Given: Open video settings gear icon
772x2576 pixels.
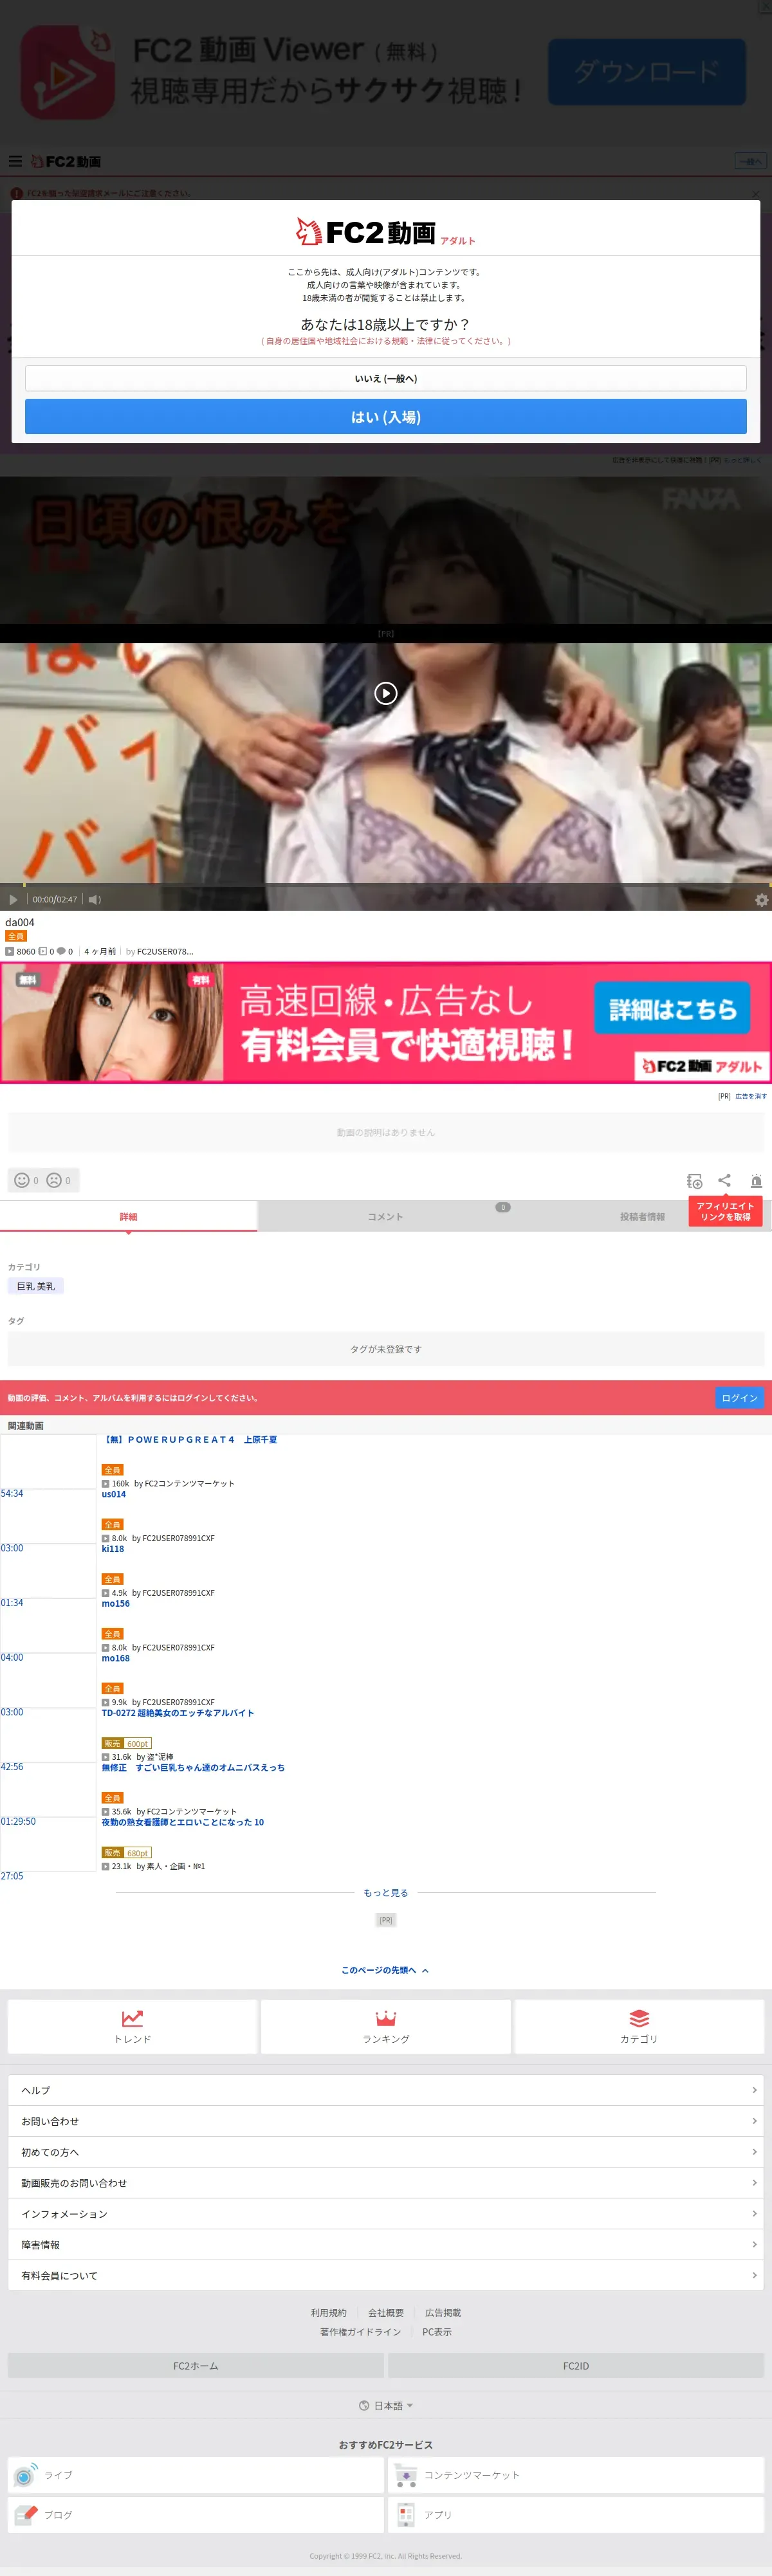Looking at the screenshot, I should pyautogui.click(x=761, y=900).
